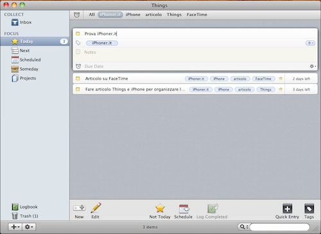Screen dimensions: 321x234
Task: Open the Next list
Action: pyautogui.click(x=21, y=51)
